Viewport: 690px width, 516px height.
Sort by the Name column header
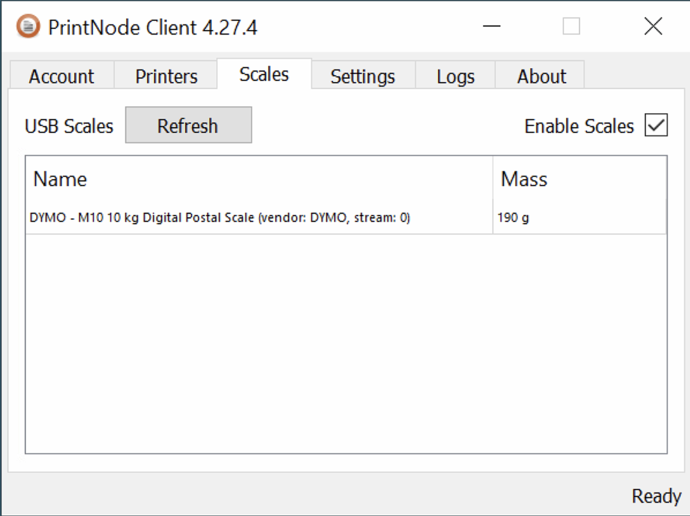pos(259,179)
